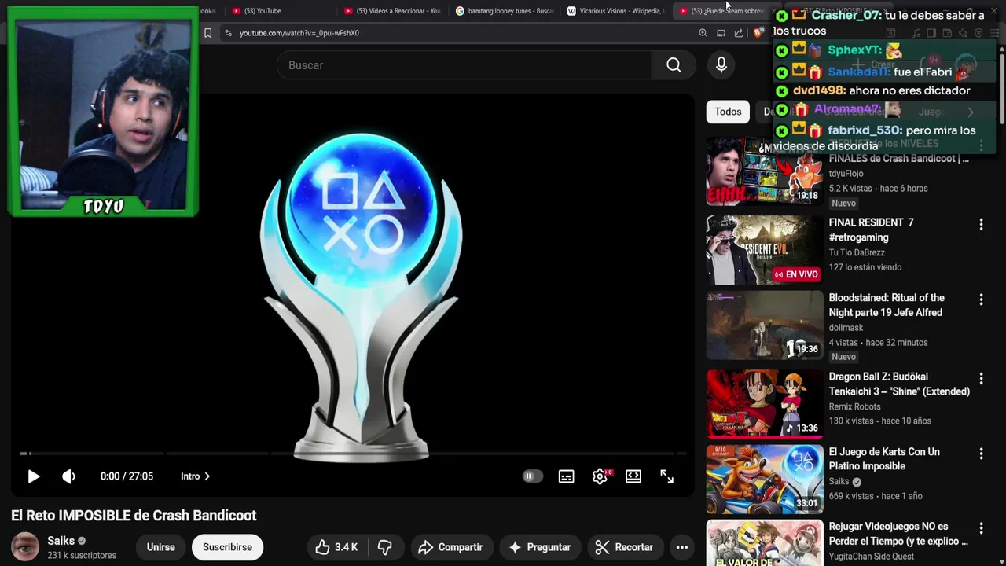Click the bookmark icon in address bar
This screenshot has width=1006, height=566.
(207, 33)
